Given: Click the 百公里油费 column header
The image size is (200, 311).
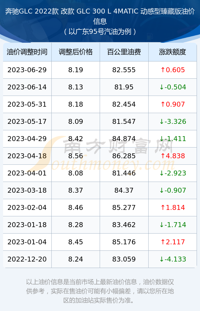Looking at the screenshot, I should 124,52.
